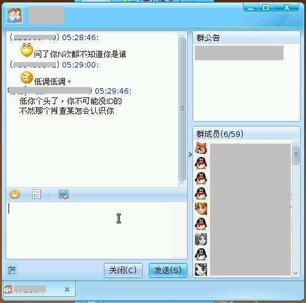Screen dimensions: 306x303
Task: Select the gray anime girl member avatar
Action: click(201, 239)
